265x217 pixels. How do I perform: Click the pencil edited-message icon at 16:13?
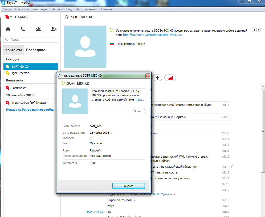(x=232, y=167)
